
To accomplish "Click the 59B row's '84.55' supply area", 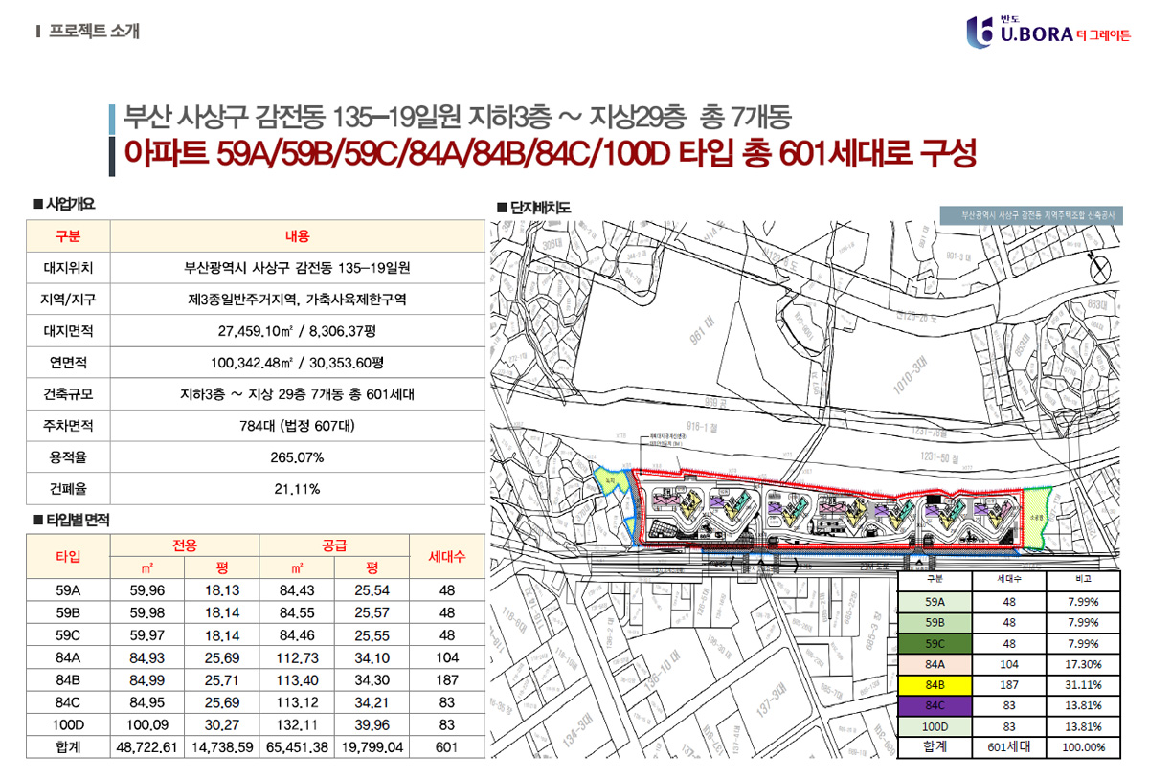I will coord(297,613).
